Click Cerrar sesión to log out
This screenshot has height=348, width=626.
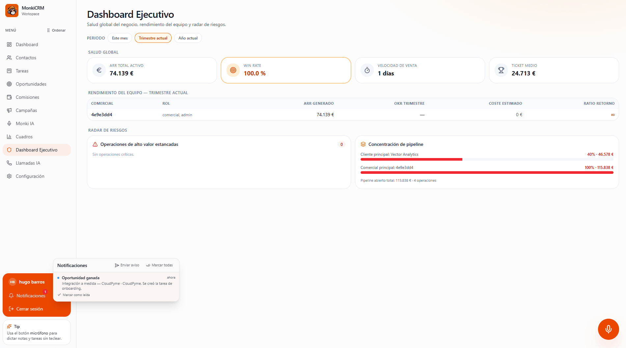point(26,309)
